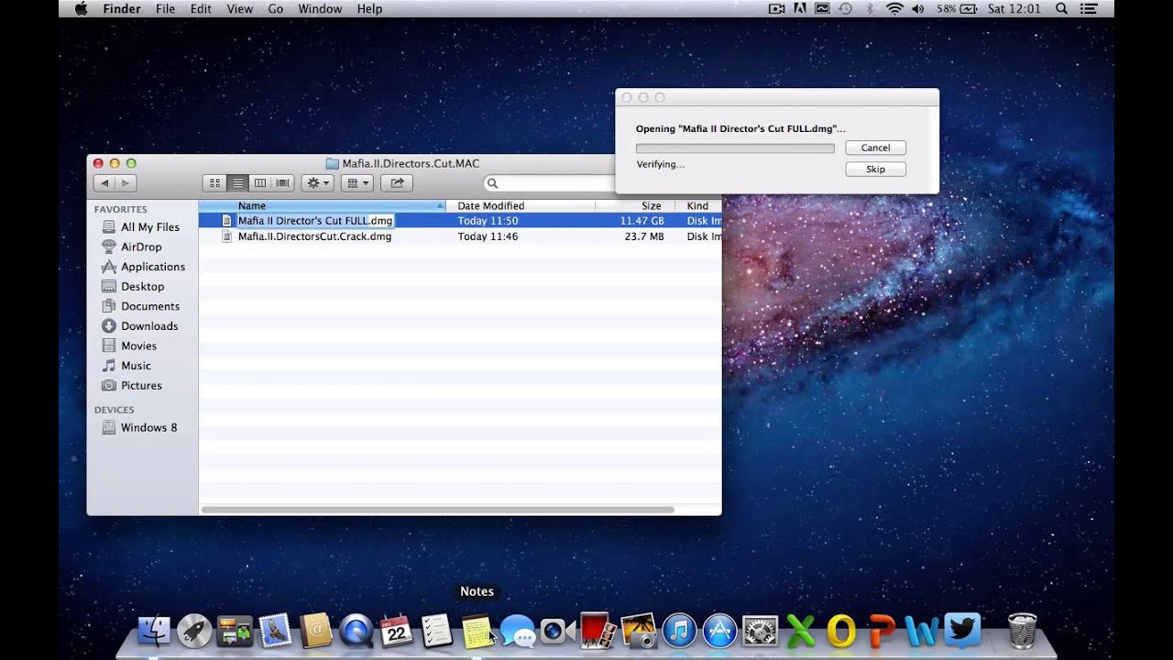Select Mafia II Director's Cut FULL.dmg

(x=460, y=221)
